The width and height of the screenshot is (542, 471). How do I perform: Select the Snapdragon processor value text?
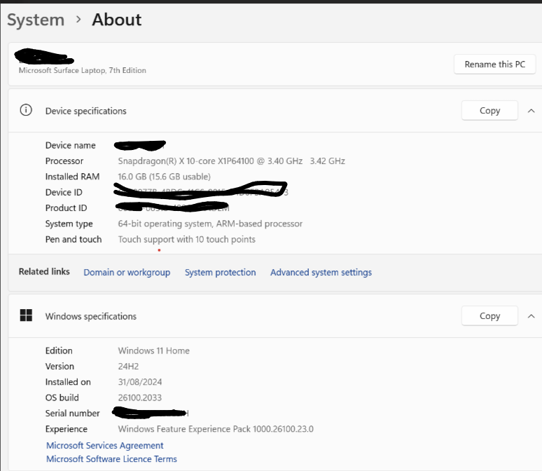point(231,161)
